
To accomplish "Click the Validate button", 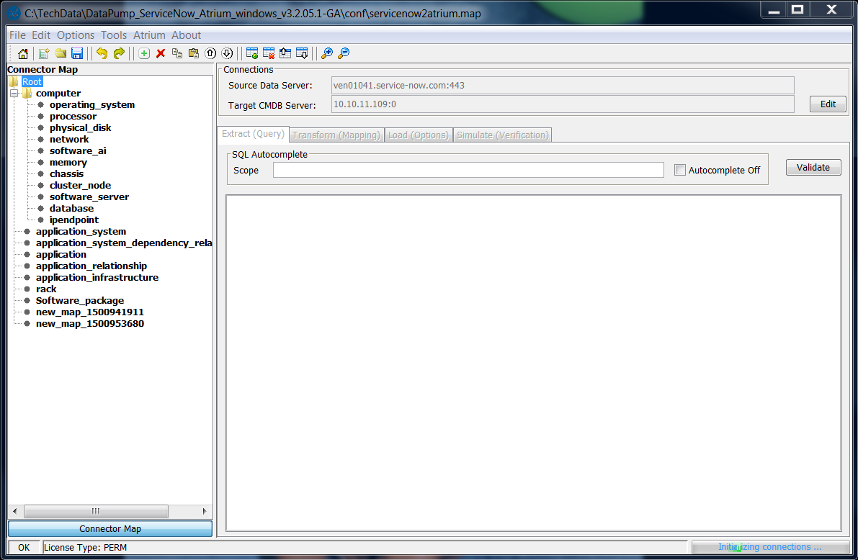I will coord(813,168).
